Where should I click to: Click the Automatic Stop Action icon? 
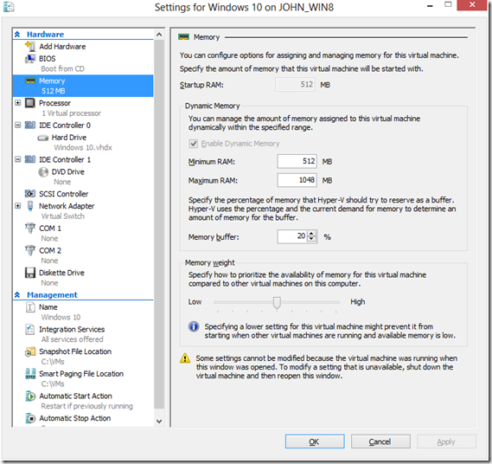point(30,418)
